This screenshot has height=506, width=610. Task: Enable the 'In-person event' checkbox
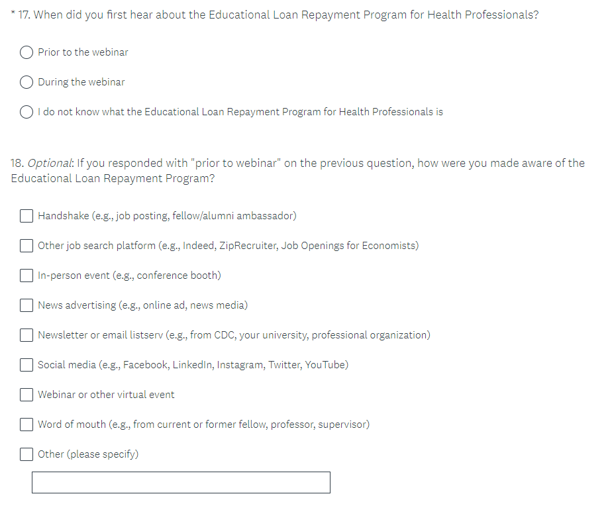[26, 276]
